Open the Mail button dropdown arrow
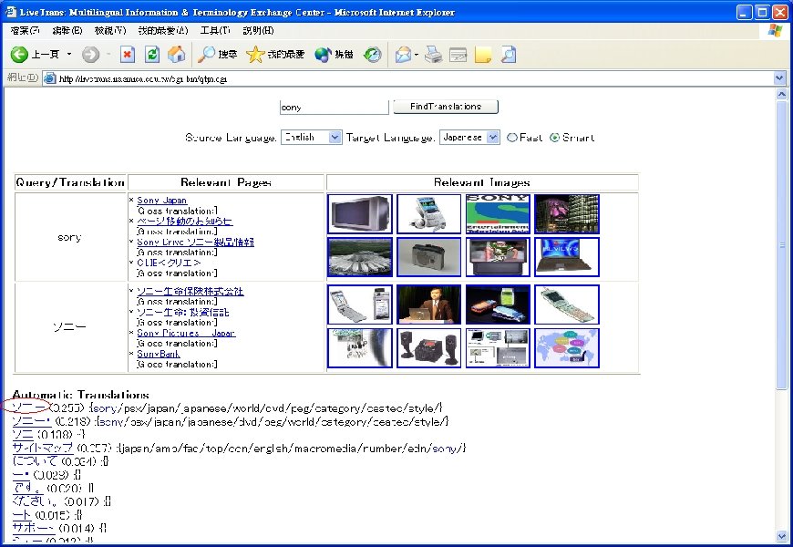This screenshot has height=547, width=793. tap(417, 54)
